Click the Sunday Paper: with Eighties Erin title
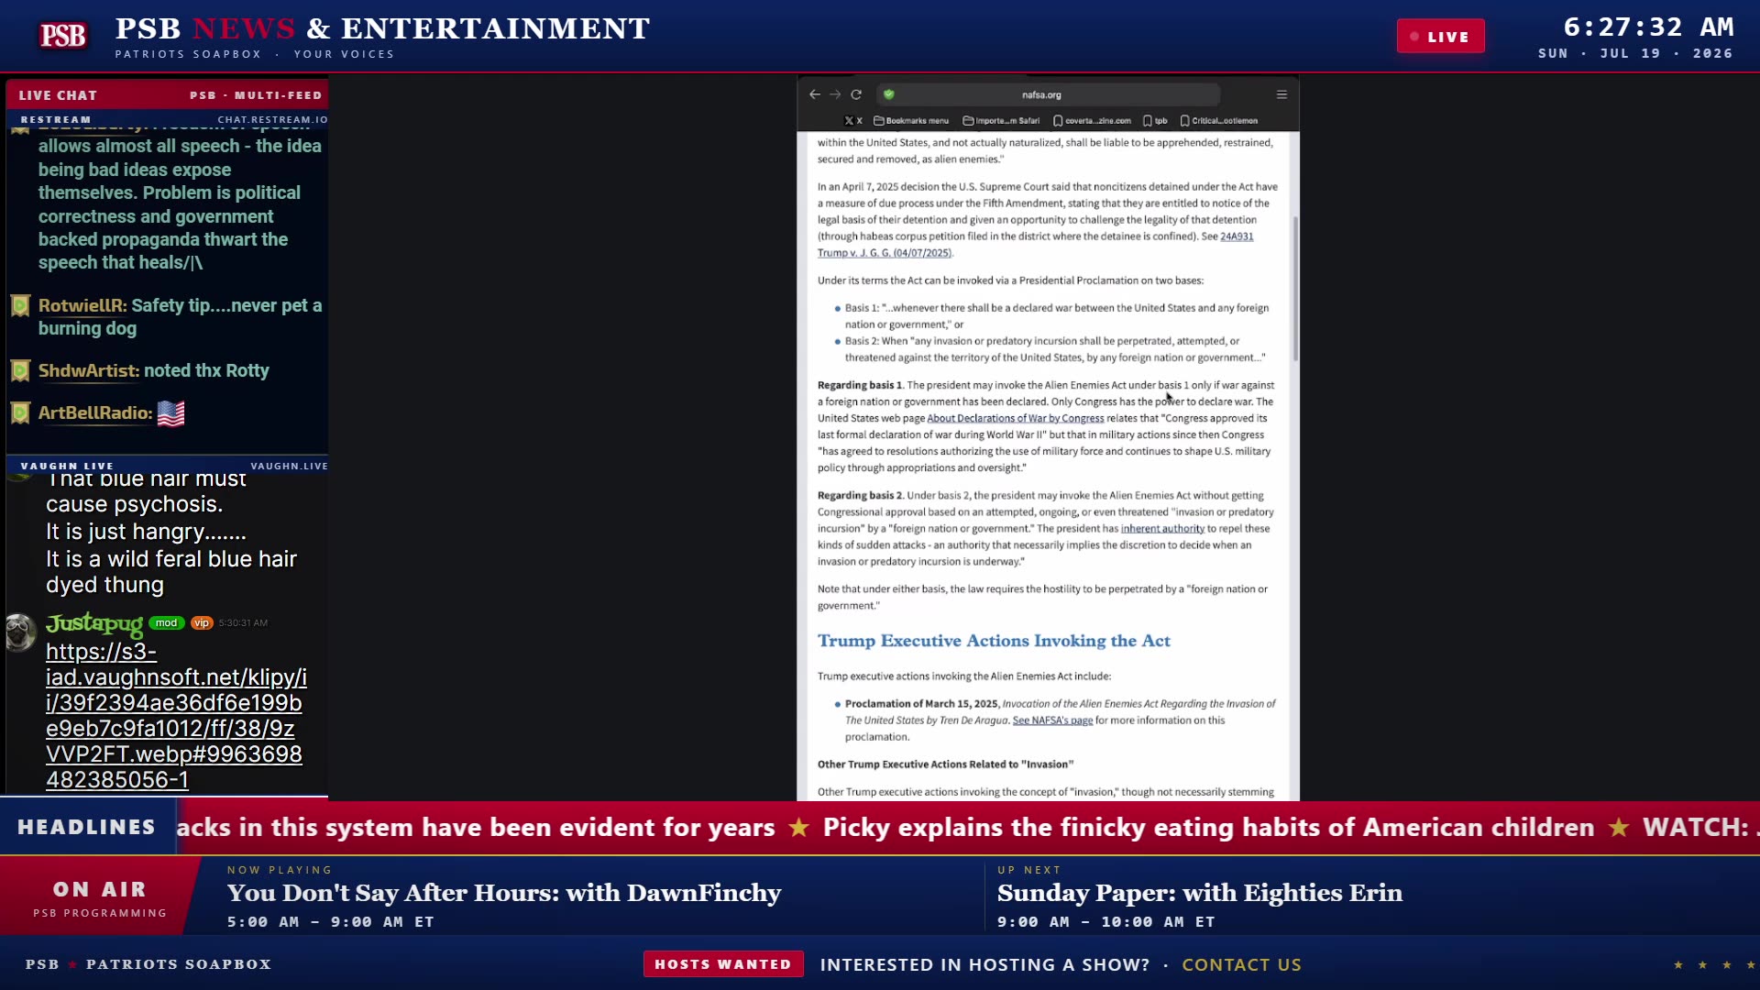 click(1200, 893)
